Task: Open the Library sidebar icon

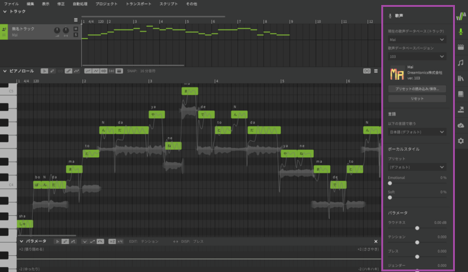Action: click(461, 79)
